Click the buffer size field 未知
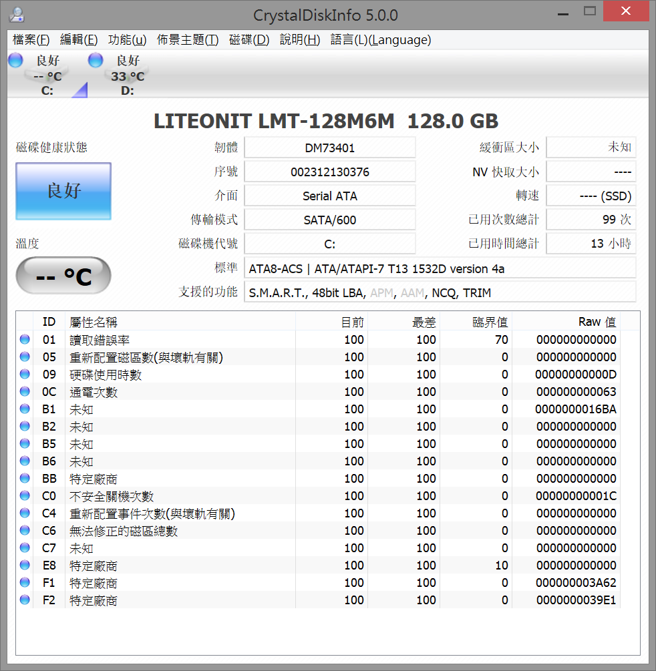This screenshot has width=656, height=671. (x=591, y=148)
